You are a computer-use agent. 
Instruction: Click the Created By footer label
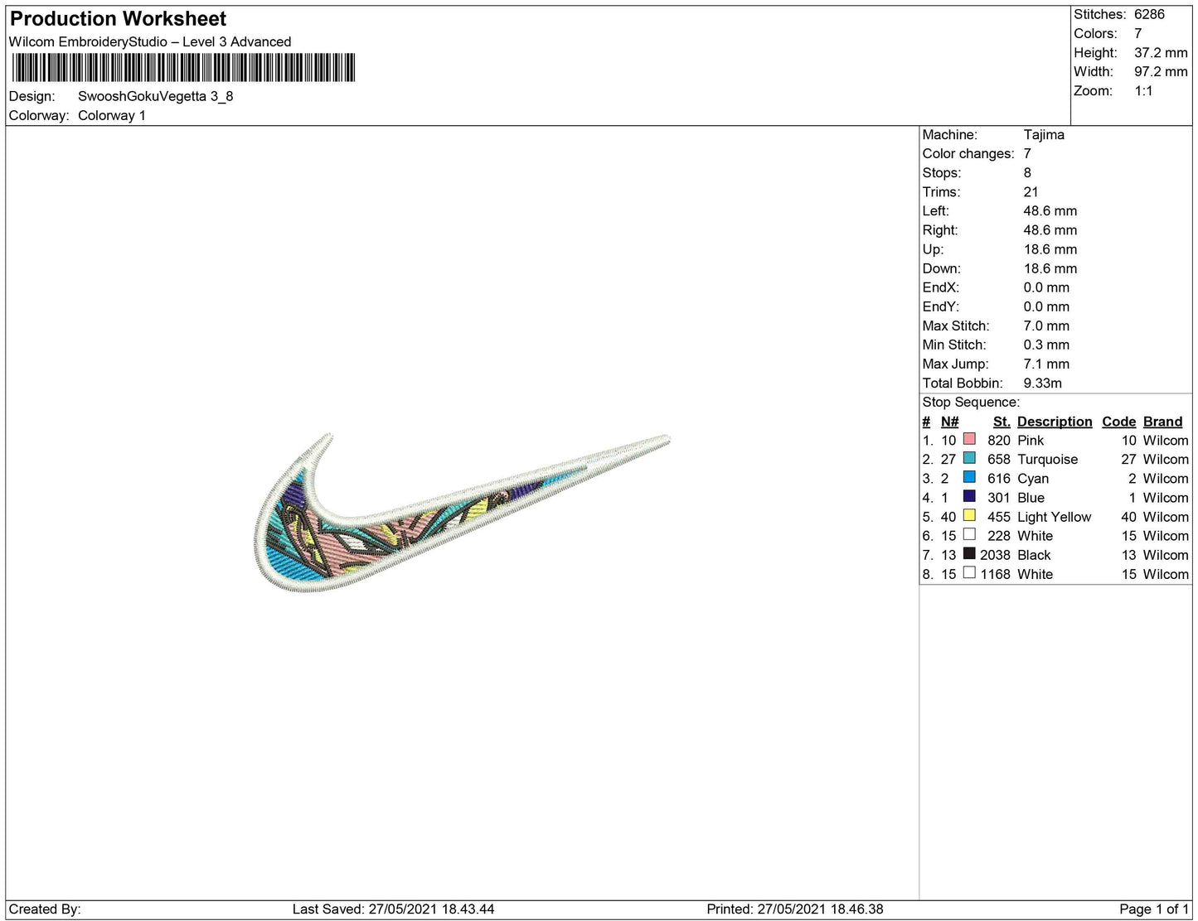pos(45,909)
